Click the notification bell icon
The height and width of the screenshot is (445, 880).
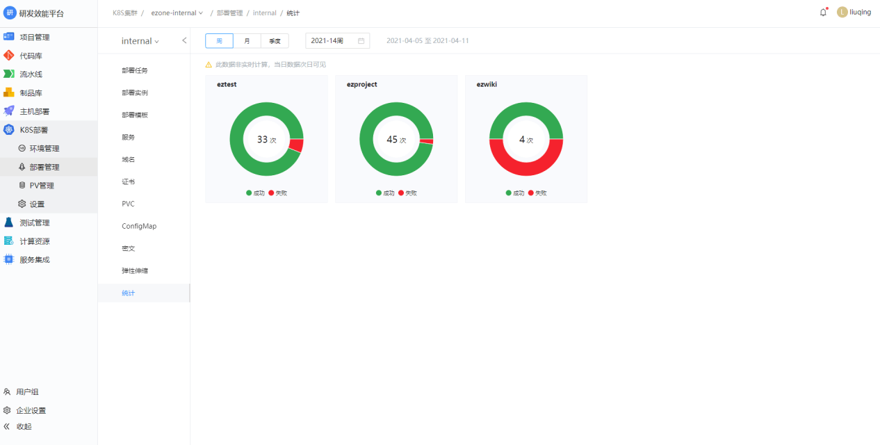pos(823,13)
